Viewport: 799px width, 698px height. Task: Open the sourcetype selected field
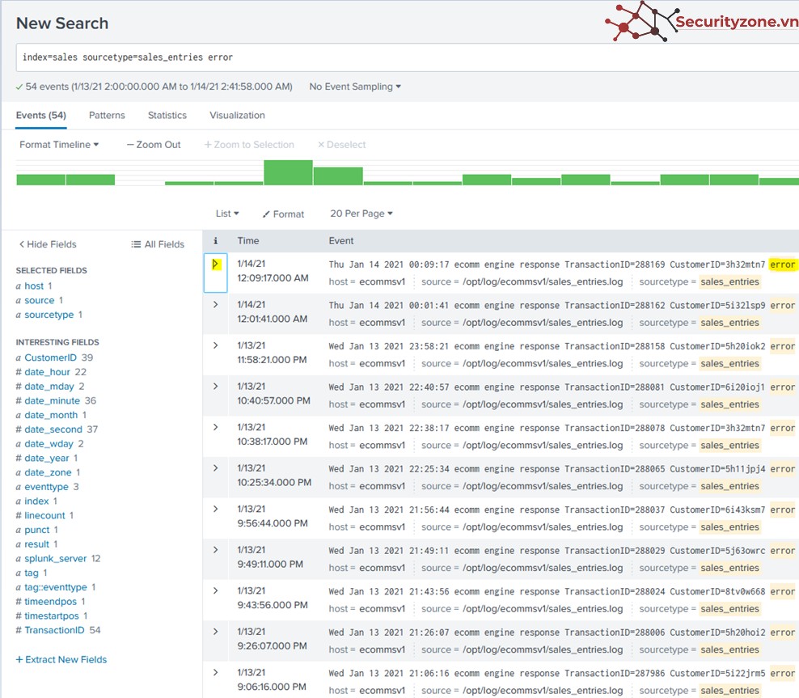[x=49, y=315]
